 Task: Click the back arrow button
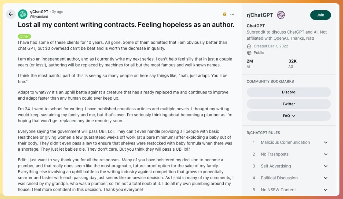click(x=11, y=14)
